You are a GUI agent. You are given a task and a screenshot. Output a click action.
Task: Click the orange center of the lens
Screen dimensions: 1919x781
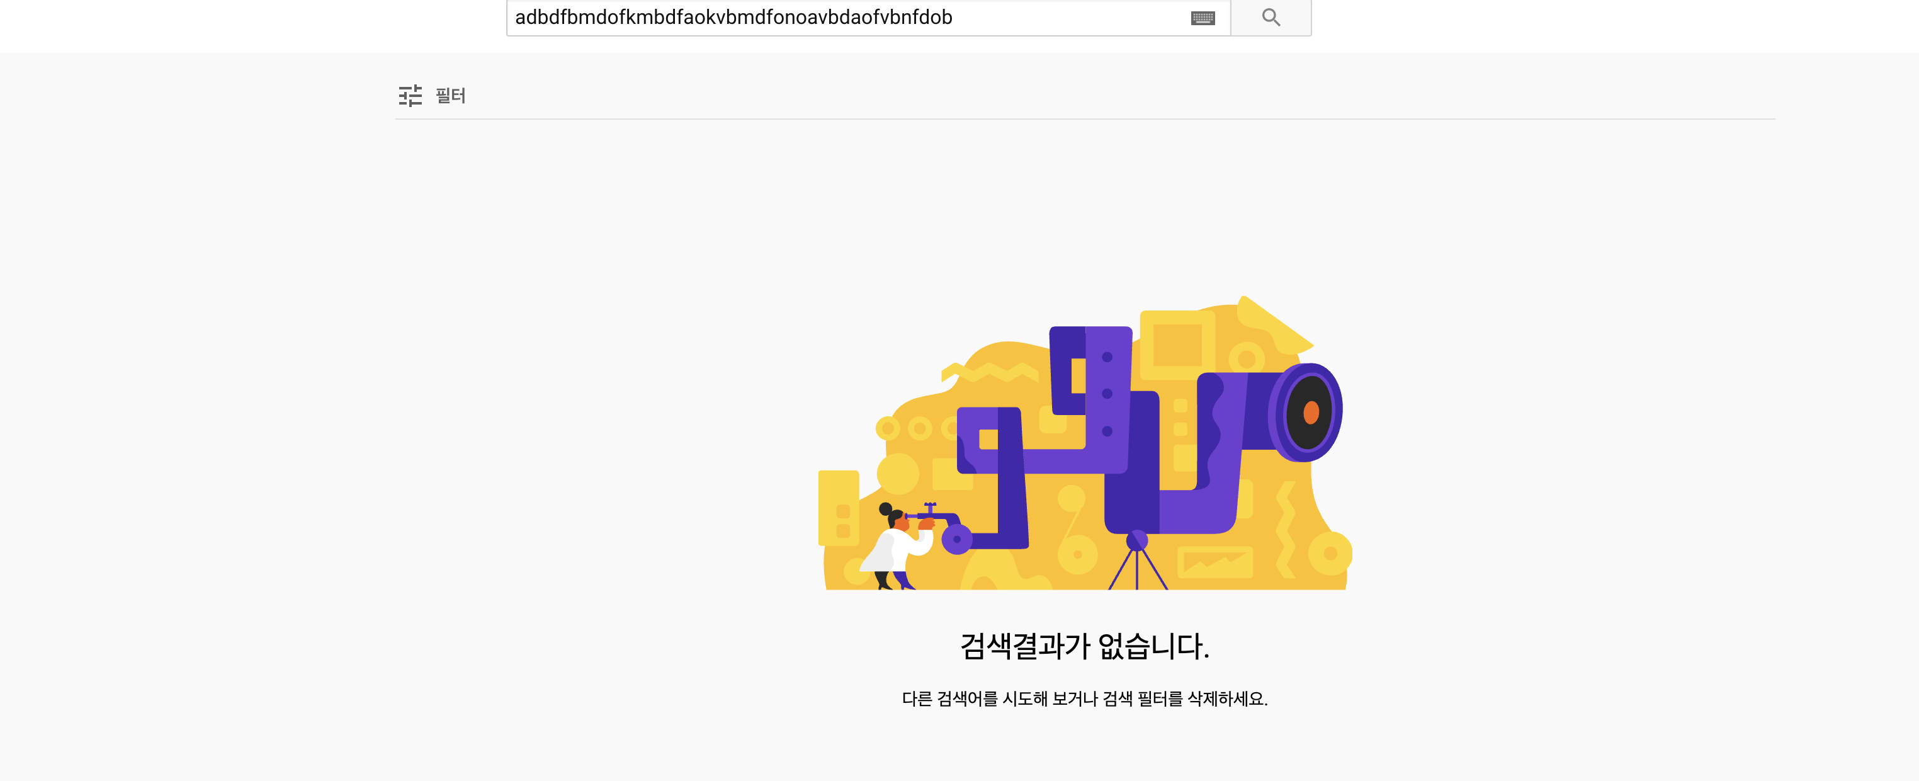click(1311, 412)
